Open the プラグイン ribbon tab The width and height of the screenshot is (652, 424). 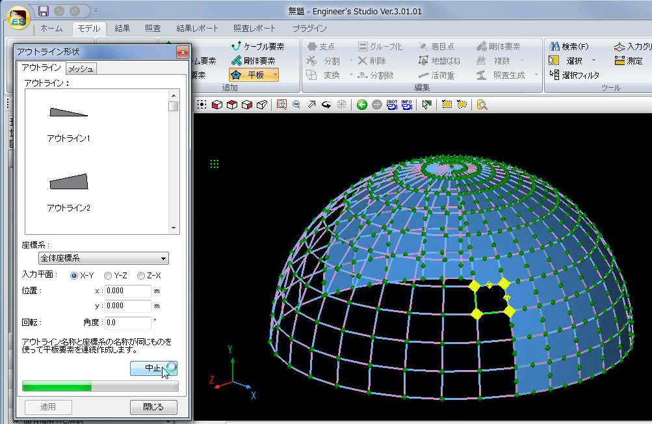pyautogui.click(x=309, y=29)
